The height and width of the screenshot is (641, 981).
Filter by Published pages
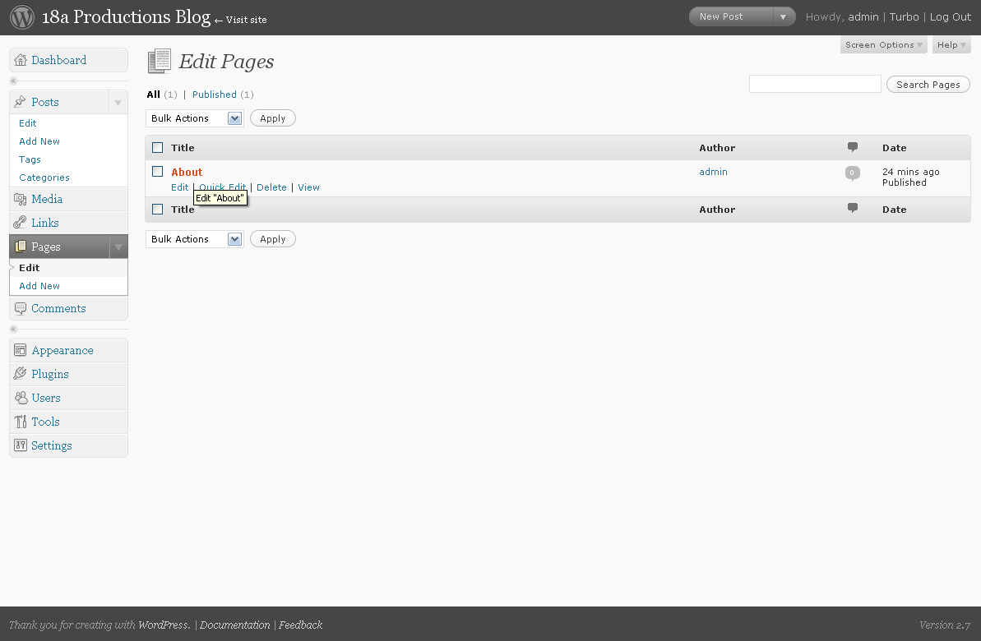pyautogui.click(x=214, y=95)
